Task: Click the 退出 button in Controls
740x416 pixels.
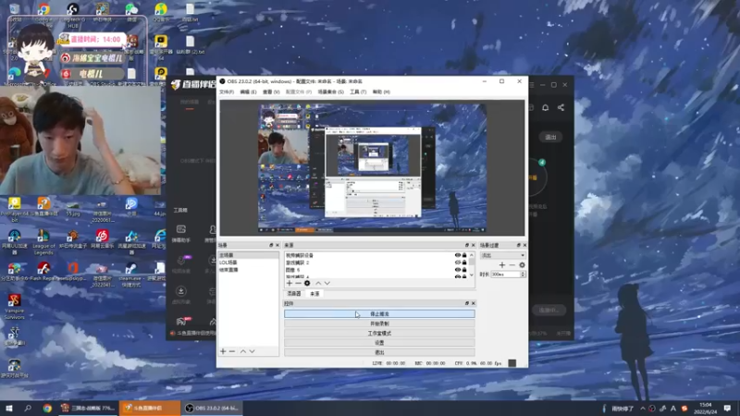Action: pyautogui.click(x=379, y=352)
